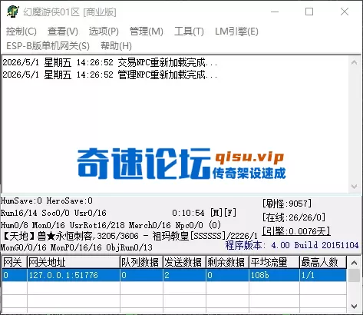Click the gateway table scroll down arrow

(354, 306)
